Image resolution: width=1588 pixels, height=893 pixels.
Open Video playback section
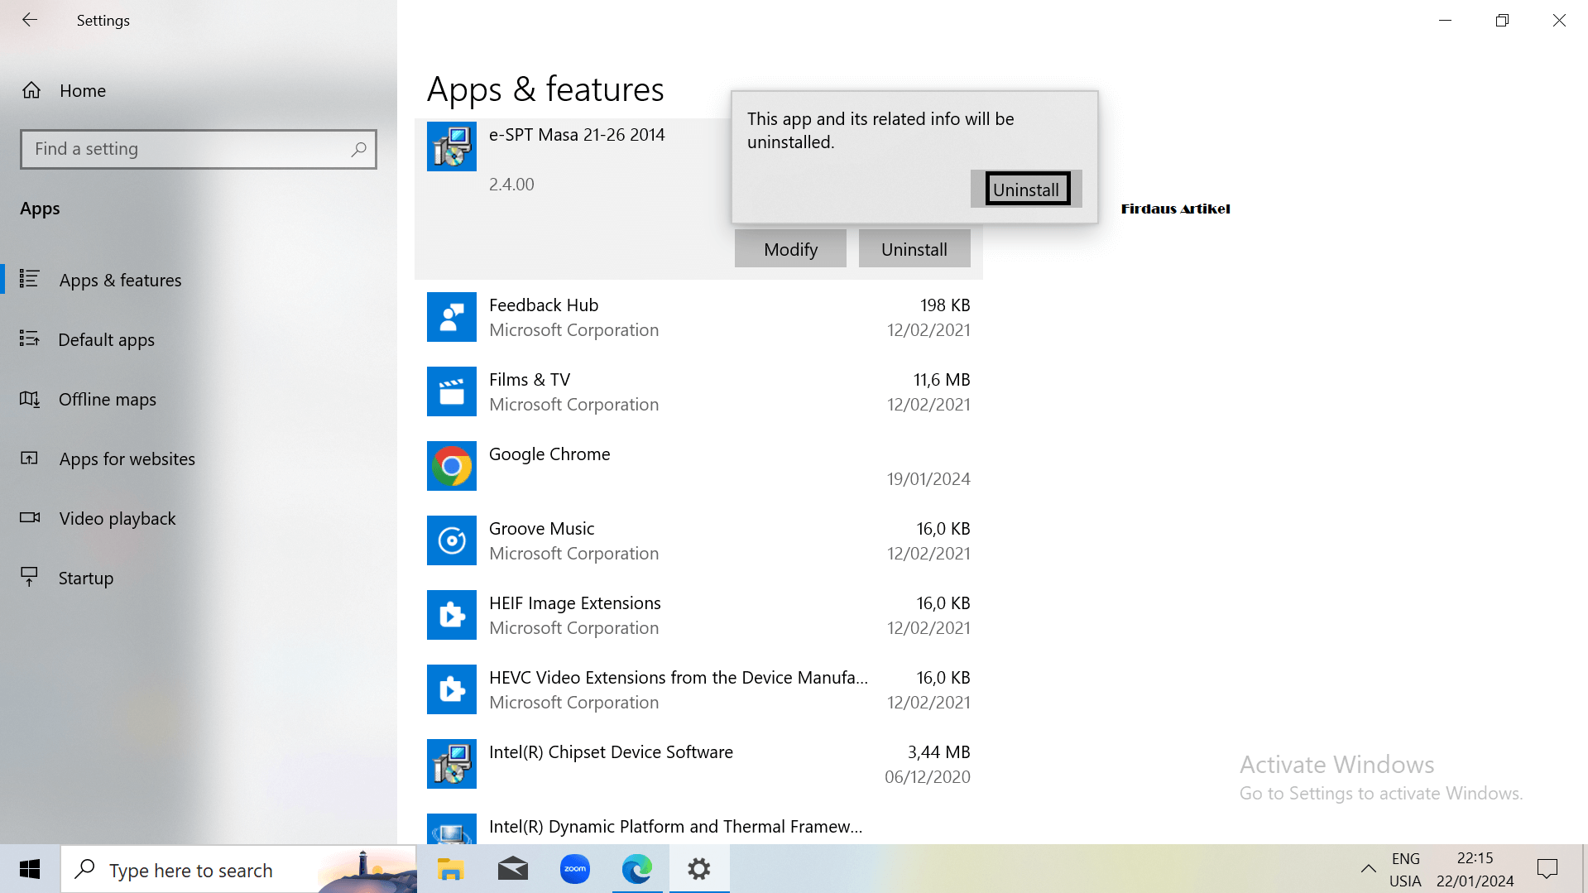(117, 518)
